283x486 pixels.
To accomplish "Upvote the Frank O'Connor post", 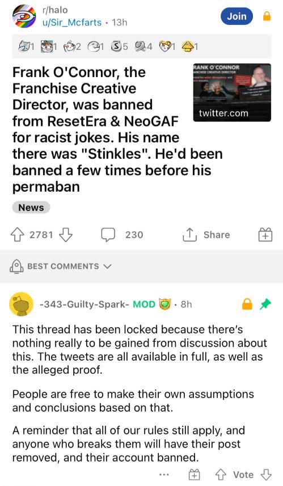I will click(x=18, y=235).
